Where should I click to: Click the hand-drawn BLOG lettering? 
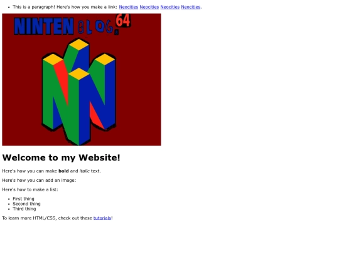coord(95,27)
